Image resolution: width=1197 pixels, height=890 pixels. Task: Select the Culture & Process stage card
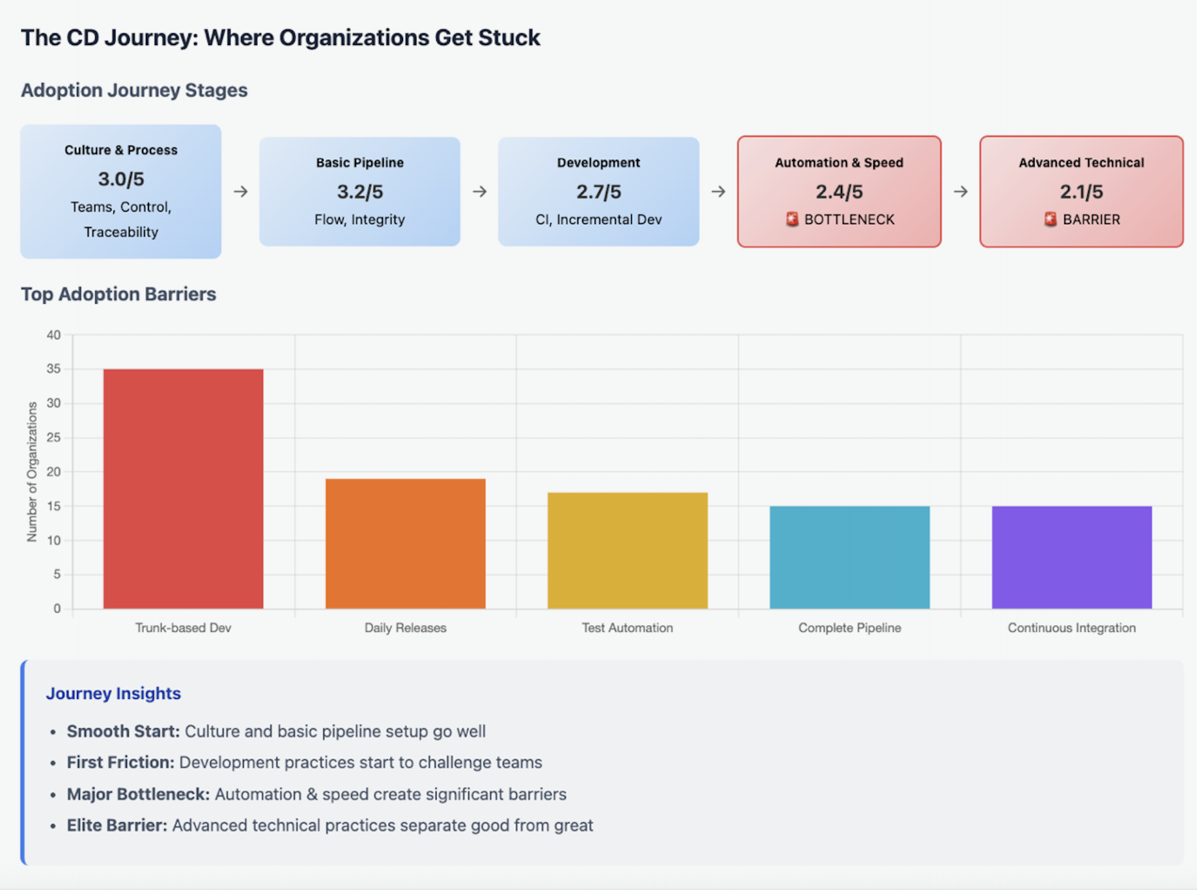(120, 191)
